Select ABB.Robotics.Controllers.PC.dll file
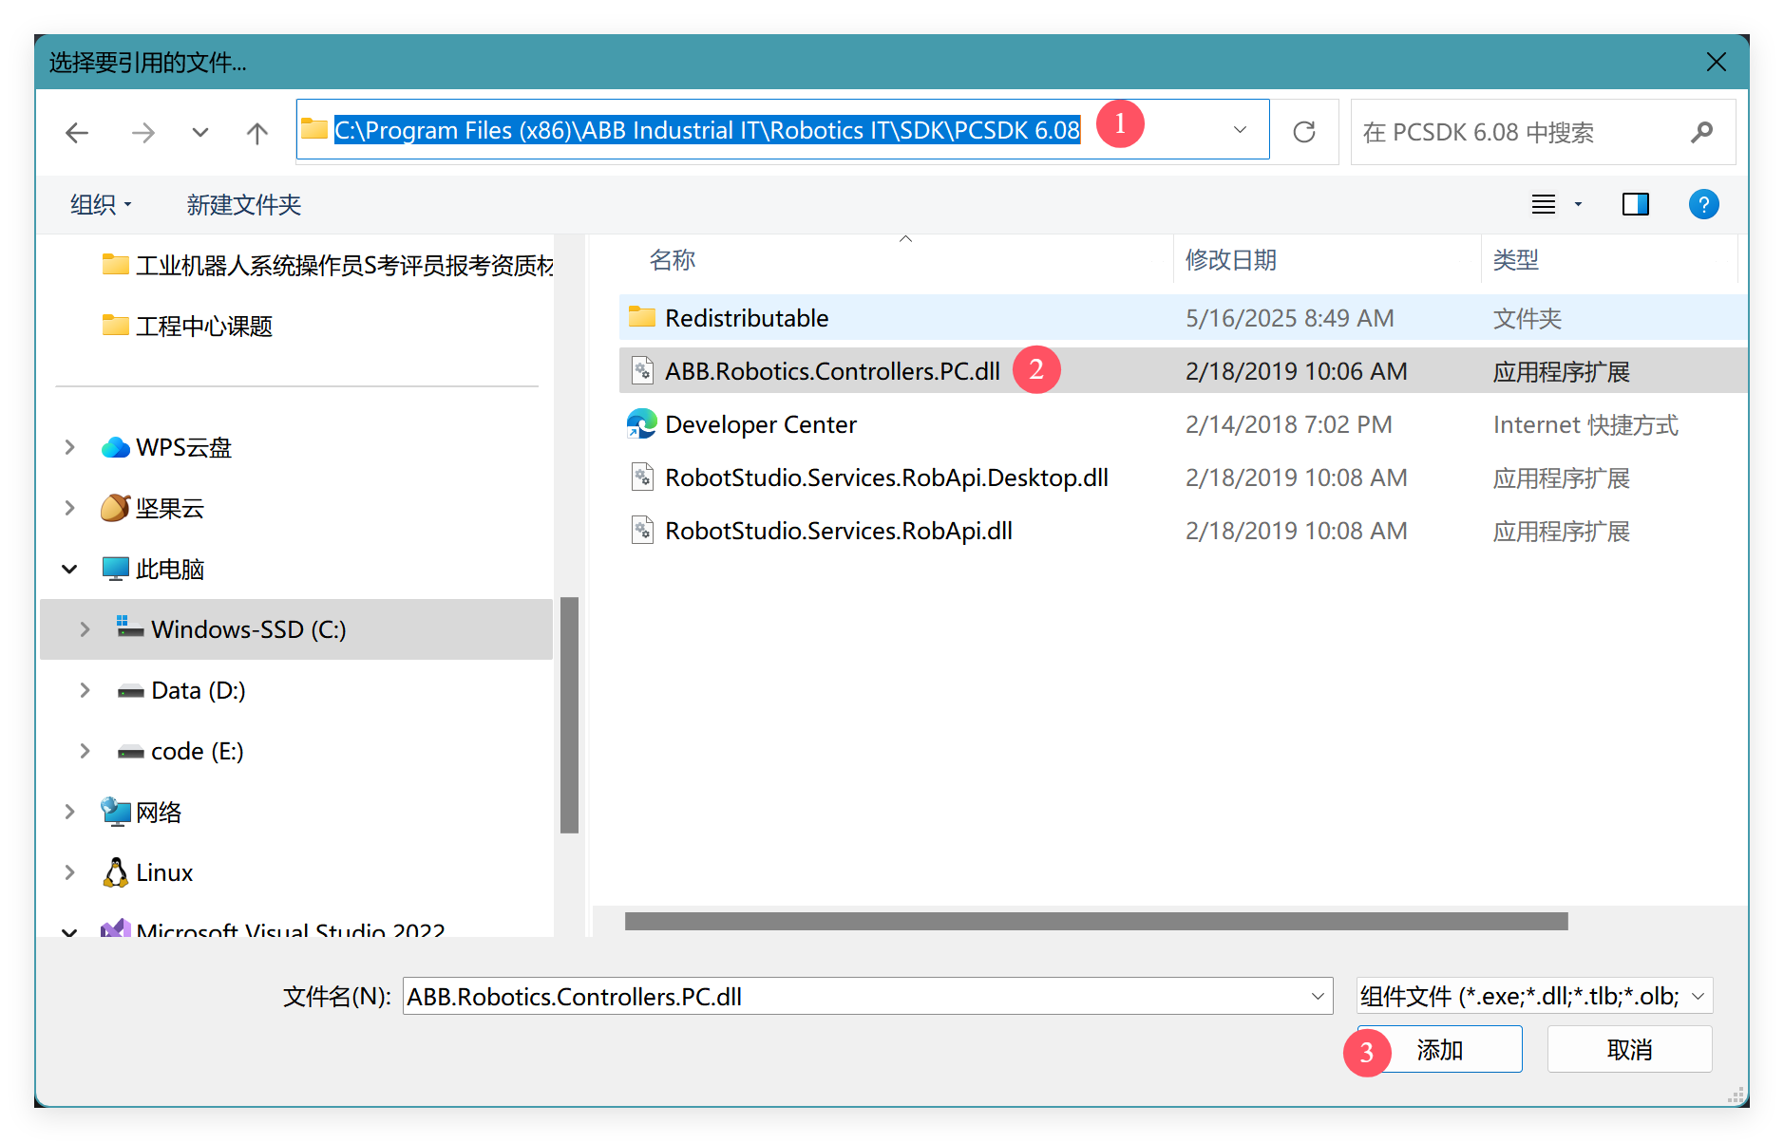This screenshot has height=1142, width=1784. pyautogui.click(x=1183, y=371)
